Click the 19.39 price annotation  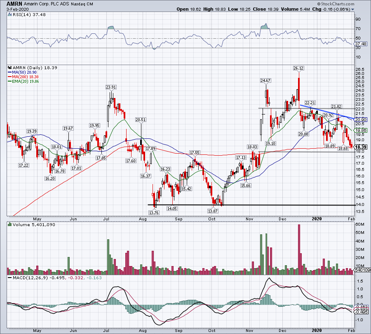(32, 131)
